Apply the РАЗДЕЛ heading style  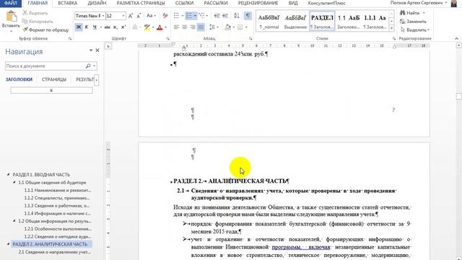tap(322, 22)
